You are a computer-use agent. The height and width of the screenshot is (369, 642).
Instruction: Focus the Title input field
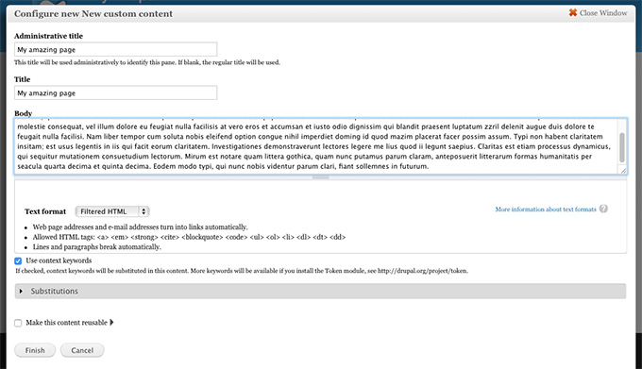tap(115, 92)
